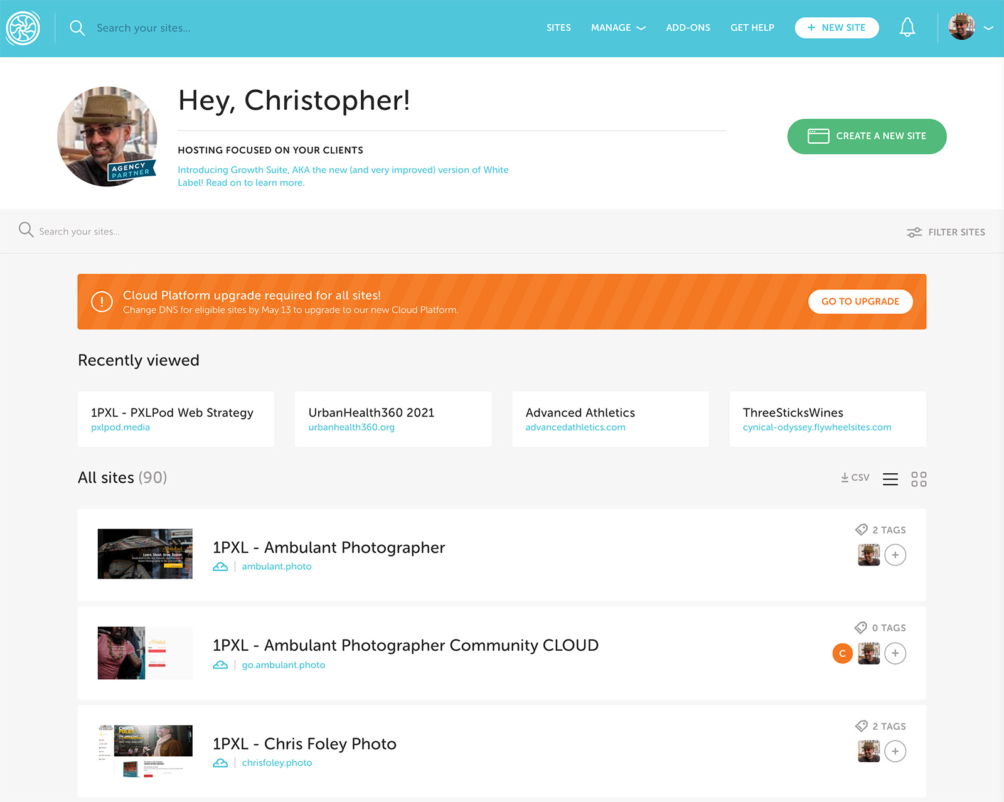
Task: Add a collaborator to the Community CLOUD site
Action: 895,653
